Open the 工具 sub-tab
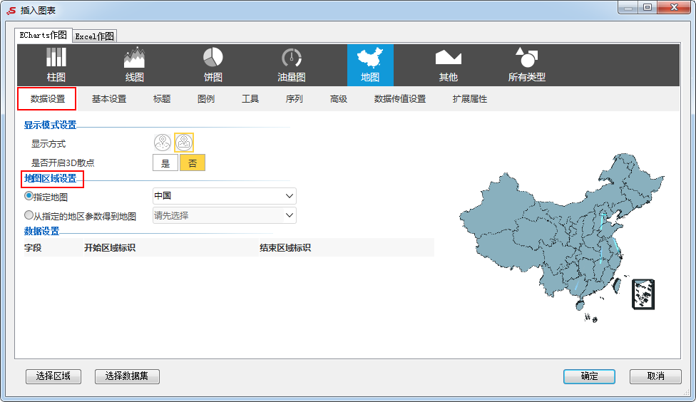 tap(250, 99)
